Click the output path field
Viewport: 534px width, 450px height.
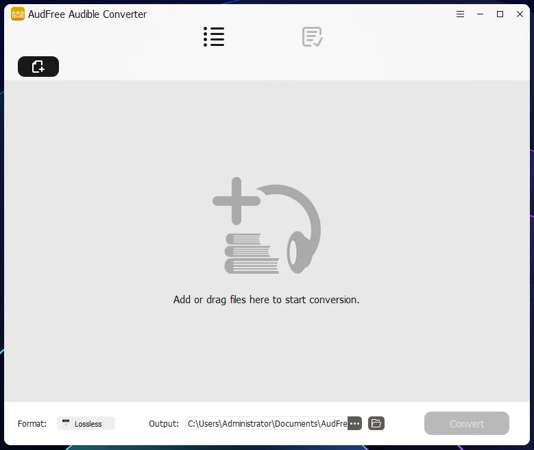(267, 423)
